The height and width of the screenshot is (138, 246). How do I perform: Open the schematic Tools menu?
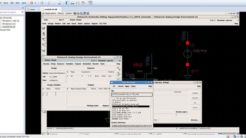[x=44, y=23]
